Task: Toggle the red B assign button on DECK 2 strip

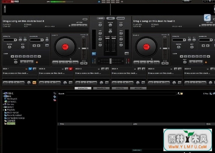Action: coord(71,69)
